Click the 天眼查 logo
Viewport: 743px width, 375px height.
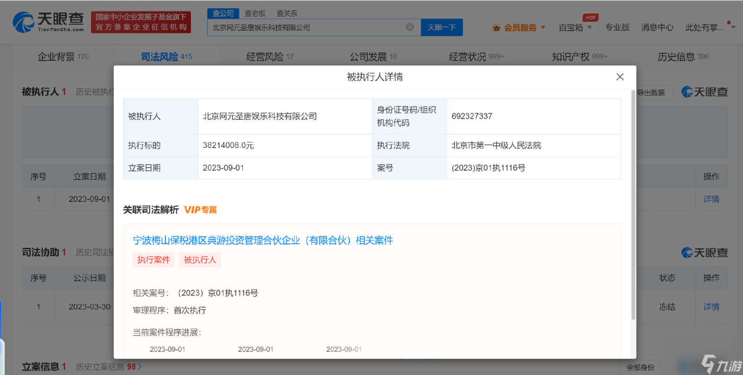48,22
